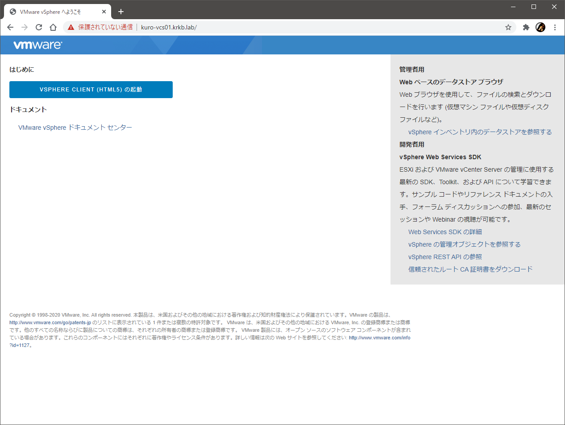Open the Chrome profile avatar
The image size is (565, 425).
coord(540,27)
